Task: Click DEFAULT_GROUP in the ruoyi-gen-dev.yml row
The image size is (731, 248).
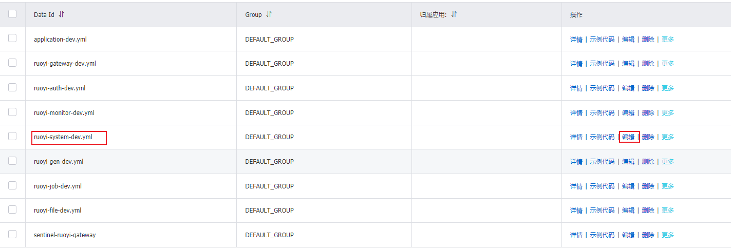Action: [269, 162]
